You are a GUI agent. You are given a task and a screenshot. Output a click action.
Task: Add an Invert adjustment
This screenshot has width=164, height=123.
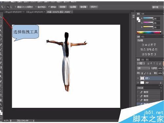point(143,54)
